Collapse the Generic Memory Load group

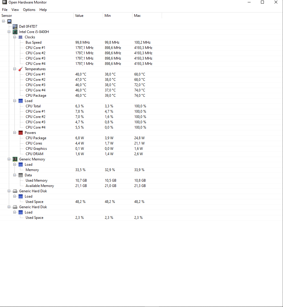(15, 165)
